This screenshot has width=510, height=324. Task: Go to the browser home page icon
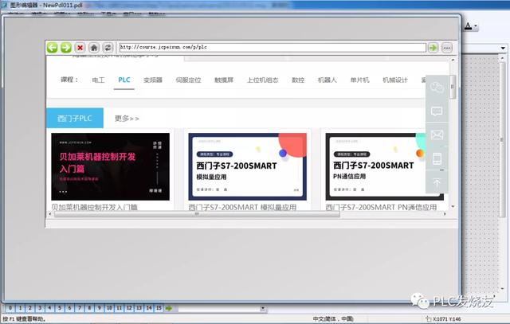(x=94, y=48)
